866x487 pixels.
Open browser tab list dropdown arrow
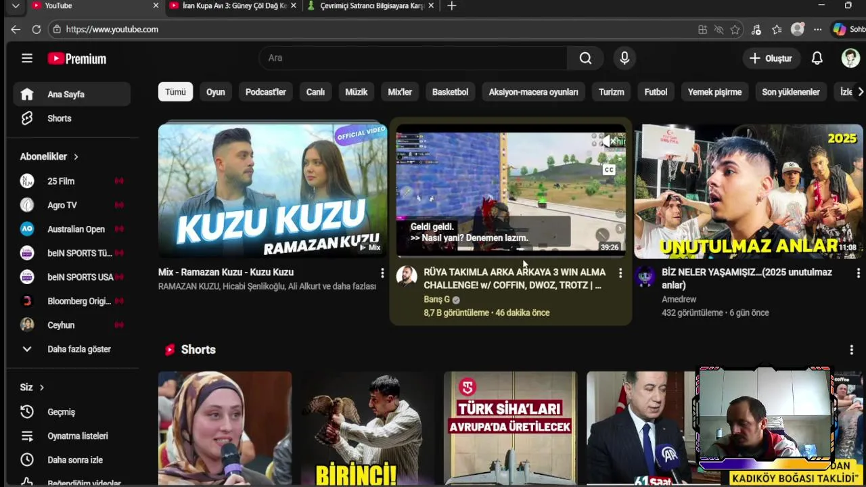pos(16,6)
